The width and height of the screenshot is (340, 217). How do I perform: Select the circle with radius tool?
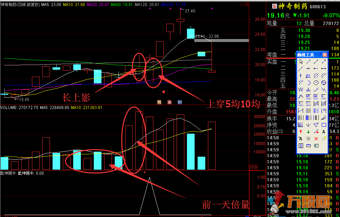pyautogui.click(x=316, y=83)
